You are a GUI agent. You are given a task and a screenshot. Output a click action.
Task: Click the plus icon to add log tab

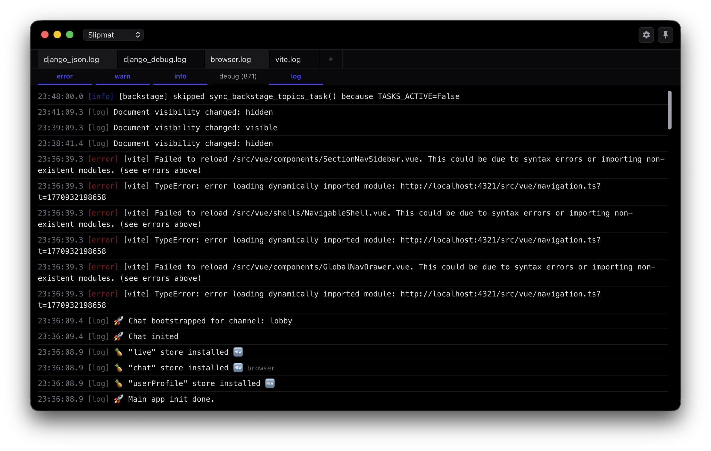point(331,59)
